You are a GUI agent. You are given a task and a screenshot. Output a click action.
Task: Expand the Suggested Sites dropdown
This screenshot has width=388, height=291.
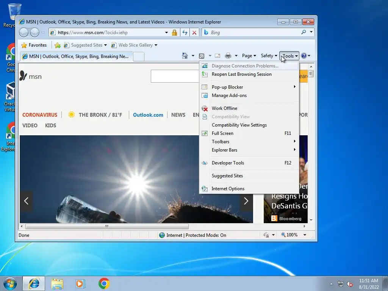(x=105, y=45)
